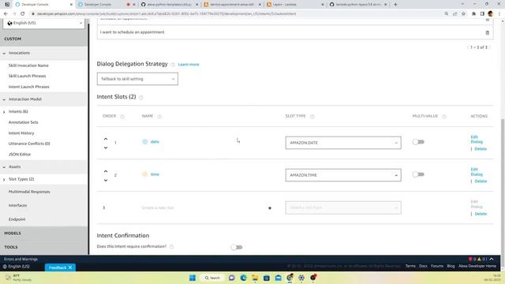Delete the time slot
Image resolution: width=505 pixels, height=284 pixels.
[481, 181]
